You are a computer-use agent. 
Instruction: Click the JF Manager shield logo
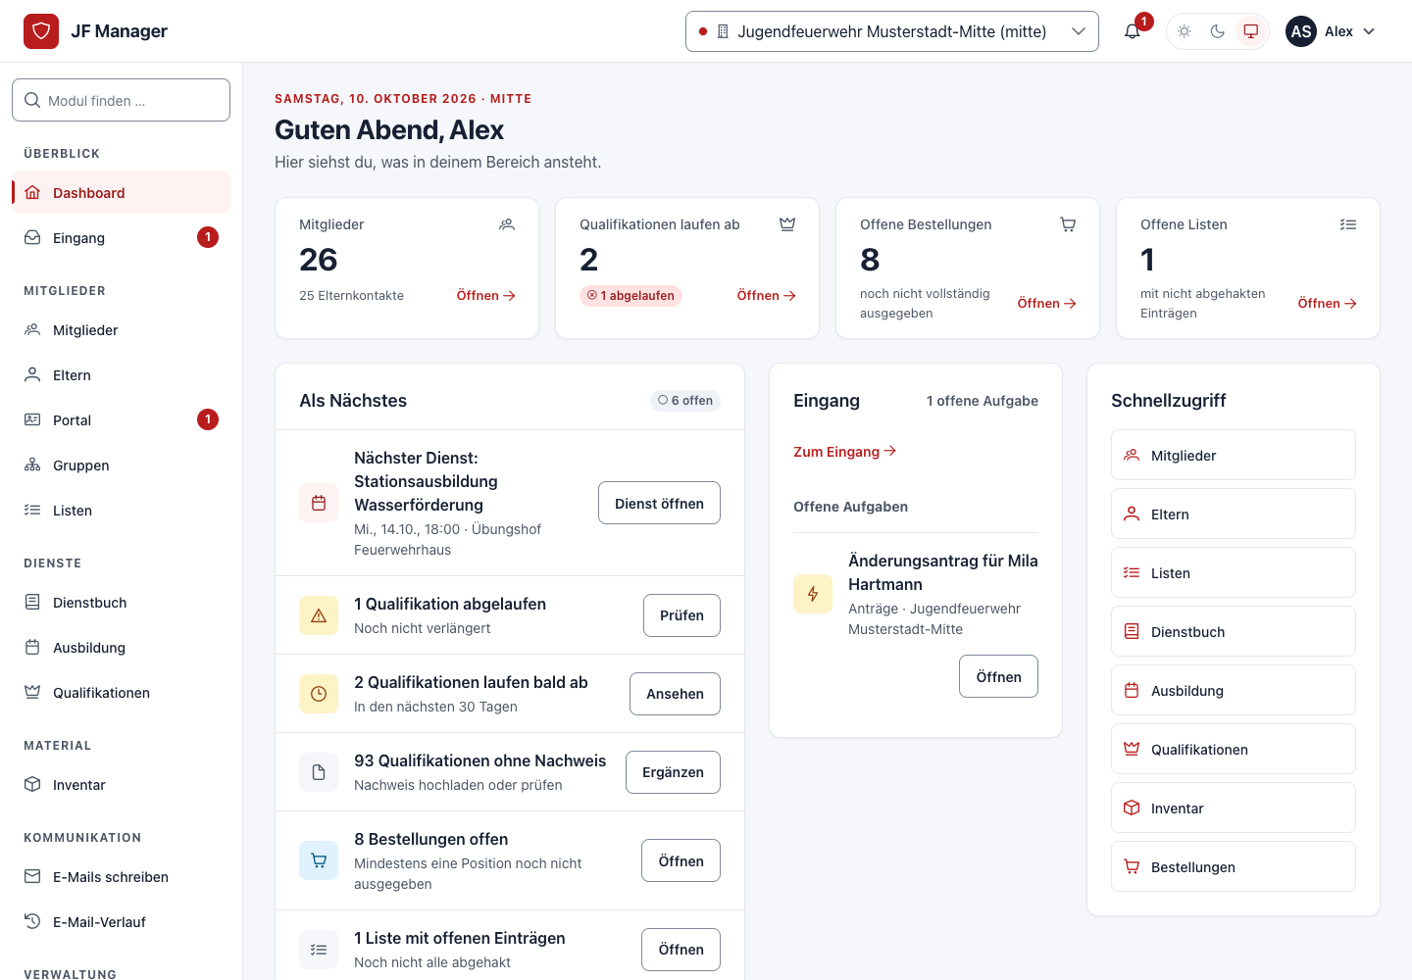41,31
